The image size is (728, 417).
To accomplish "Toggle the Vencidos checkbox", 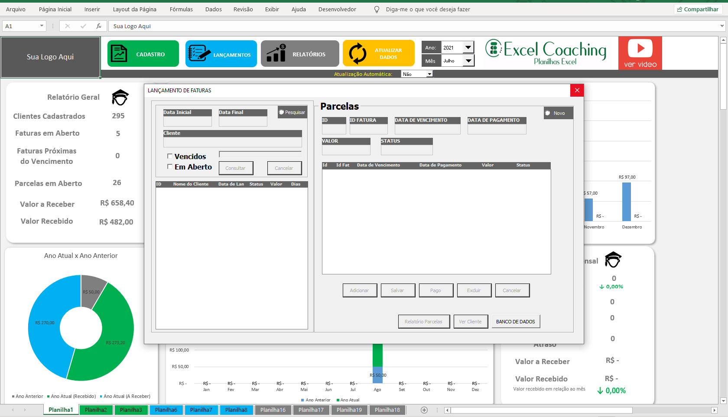I will 170,156.
